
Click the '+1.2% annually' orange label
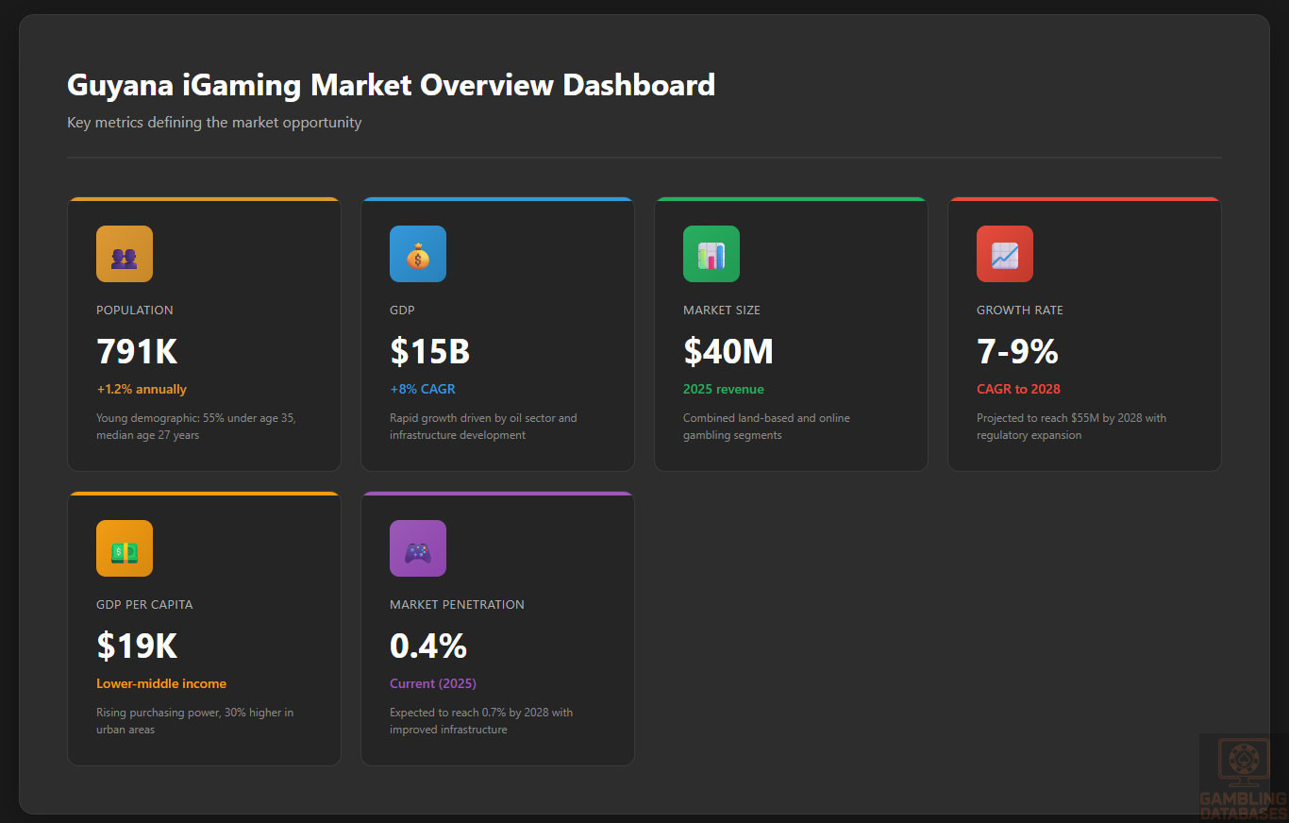pyautogui.click(x=142, y=389)
